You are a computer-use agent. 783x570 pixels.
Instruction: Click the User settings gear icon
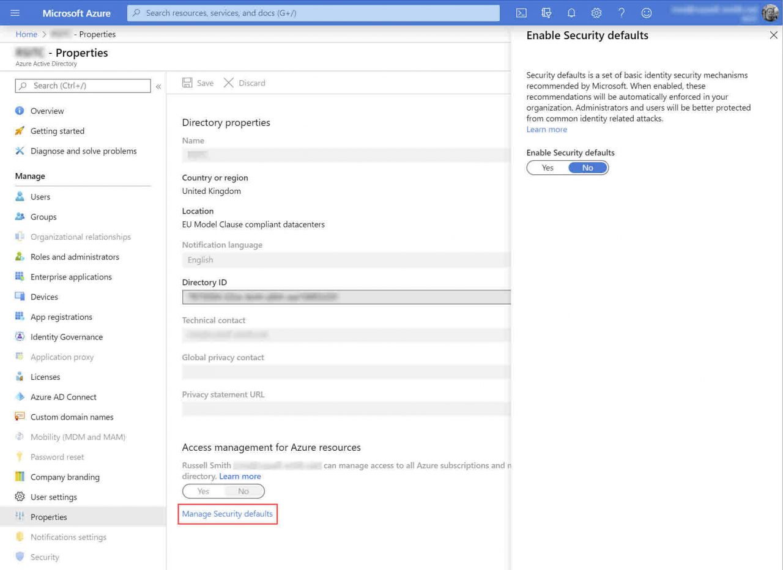20,497
